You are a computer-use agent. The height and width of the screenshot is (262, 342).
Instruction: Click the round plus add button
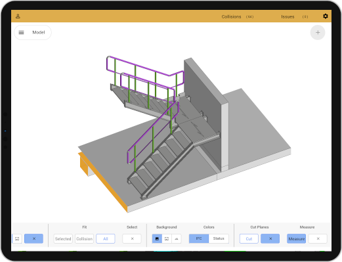[x=318, y=33]
